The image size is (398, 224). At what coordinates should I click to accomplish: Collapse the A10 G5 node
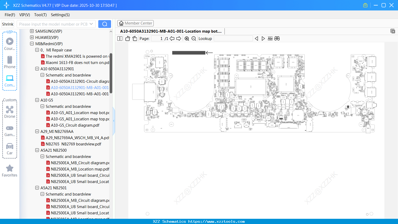[37, 100]
